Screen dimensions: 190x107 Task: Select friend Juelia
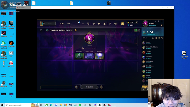coord(152,76)
